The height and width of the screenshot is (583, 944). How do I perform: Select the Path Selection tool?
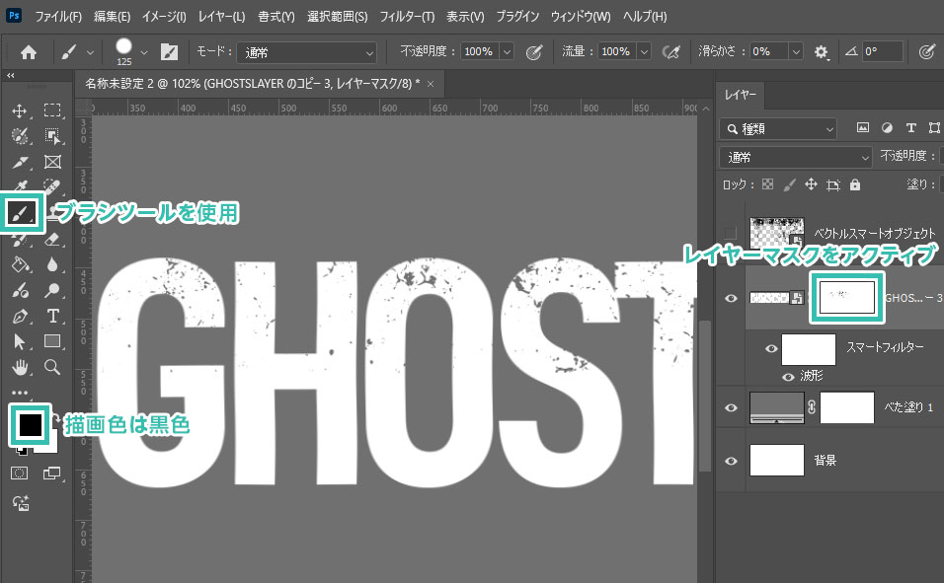[x=20, y=341]
